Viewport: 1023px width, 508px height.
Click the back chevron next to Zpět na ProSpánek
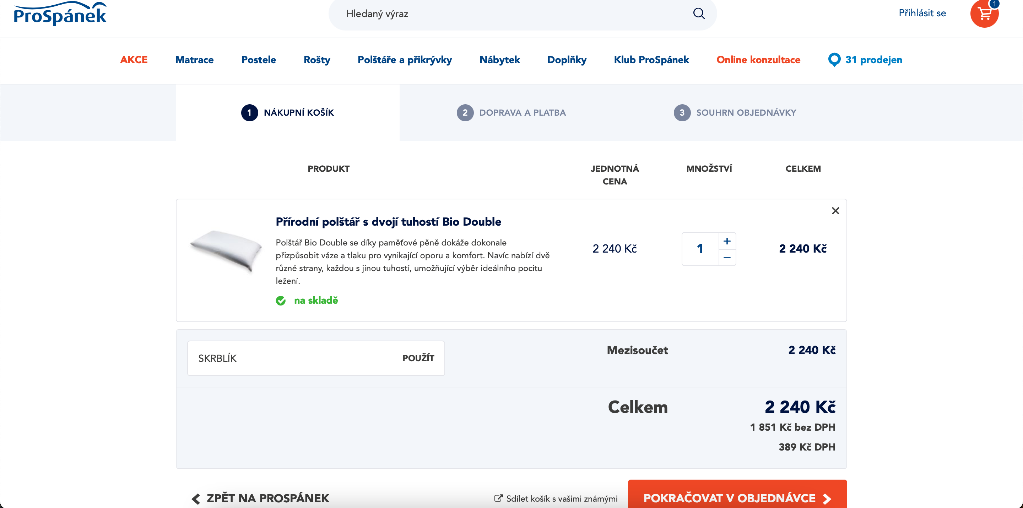pos(196,498)
